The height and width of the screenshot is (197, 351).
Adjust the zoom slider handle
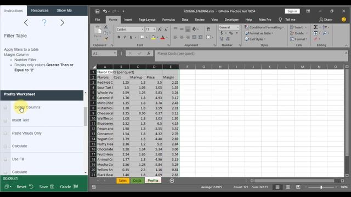[x=321, y=187]
